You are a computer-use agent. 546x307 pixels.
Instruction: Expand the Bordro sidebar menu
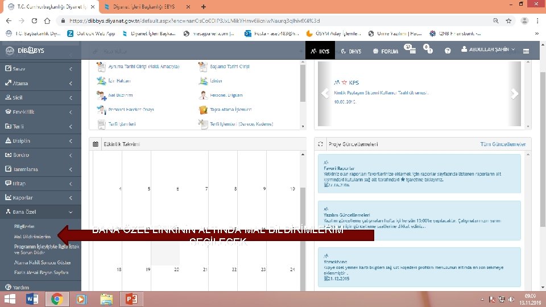[x=40, y=155]
